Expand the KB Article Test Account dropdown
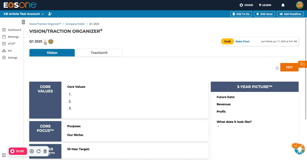 point(24,14)
